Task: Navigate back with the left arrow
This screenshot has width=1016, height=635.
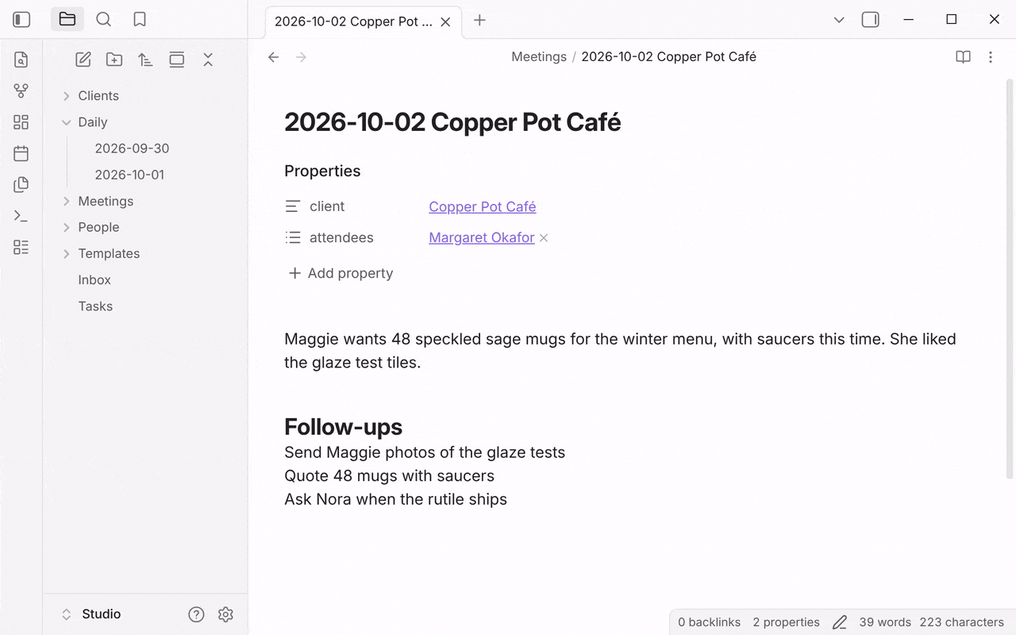Action: pos(274,57)
